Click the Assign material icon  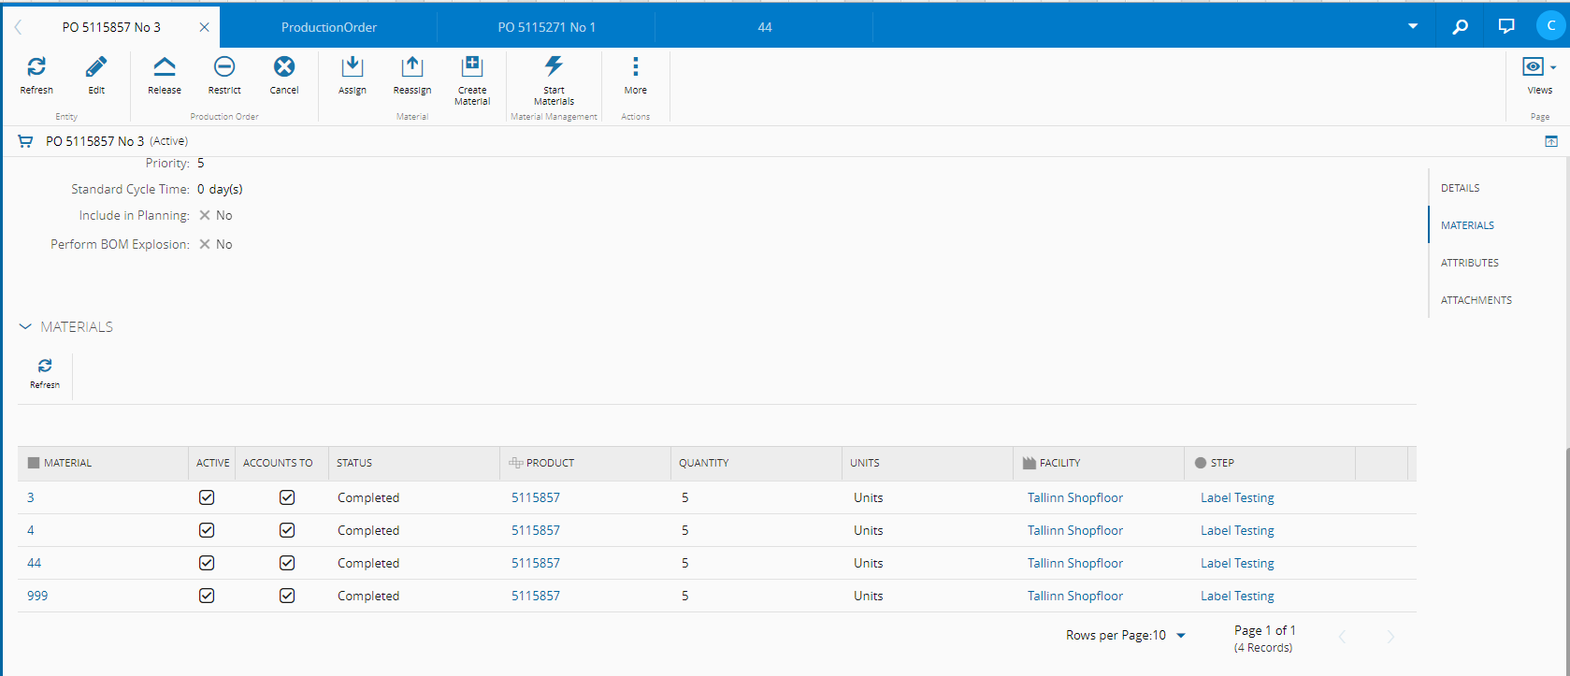(x=353, y=67)
